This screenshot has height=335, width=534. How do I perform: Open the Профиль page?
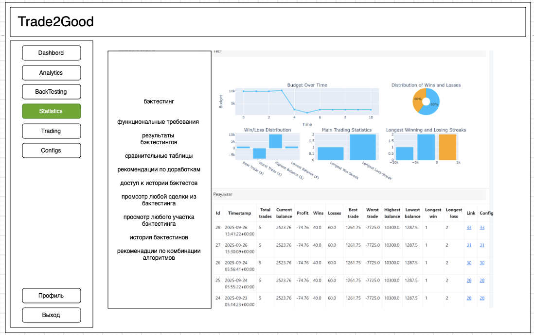tap(51, 296)
